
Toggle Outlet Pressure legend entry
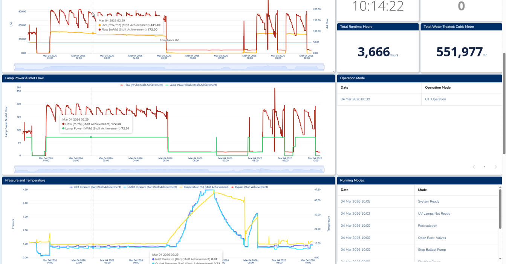tap(150, 187)
